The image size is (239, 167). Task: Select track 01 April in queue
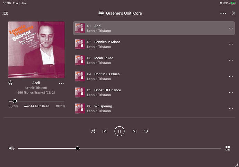click(x=154, y=28)
